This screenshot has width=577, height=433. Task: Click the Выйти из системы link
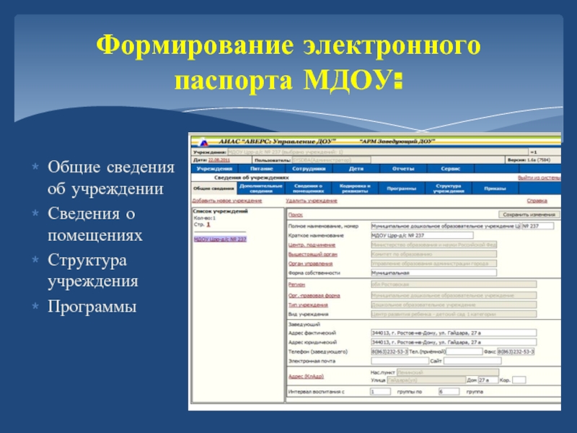pos(539,178)
